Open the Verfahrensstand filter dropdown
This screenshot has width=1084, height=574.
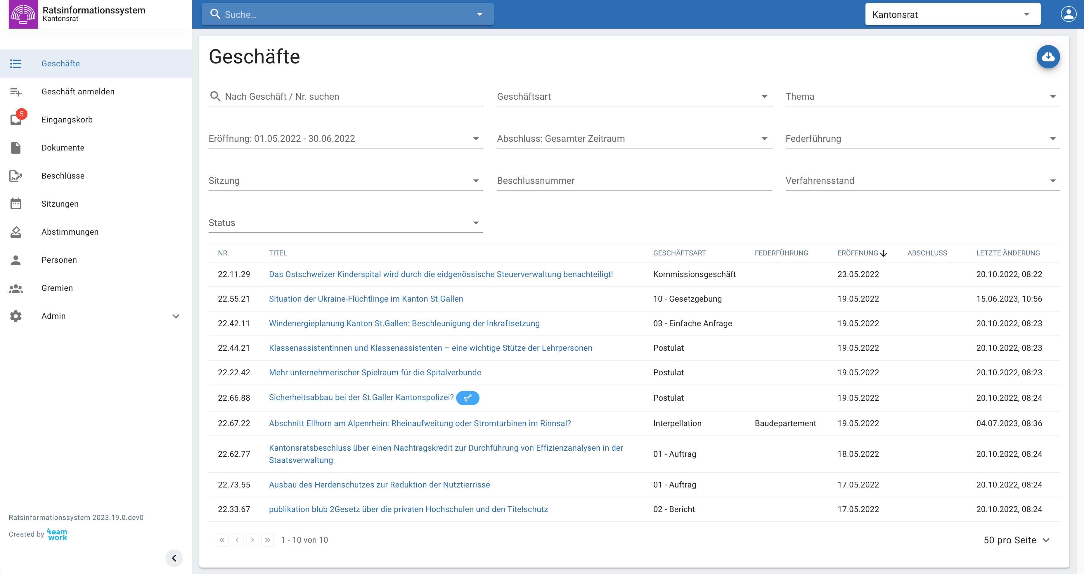click(922, 181)
